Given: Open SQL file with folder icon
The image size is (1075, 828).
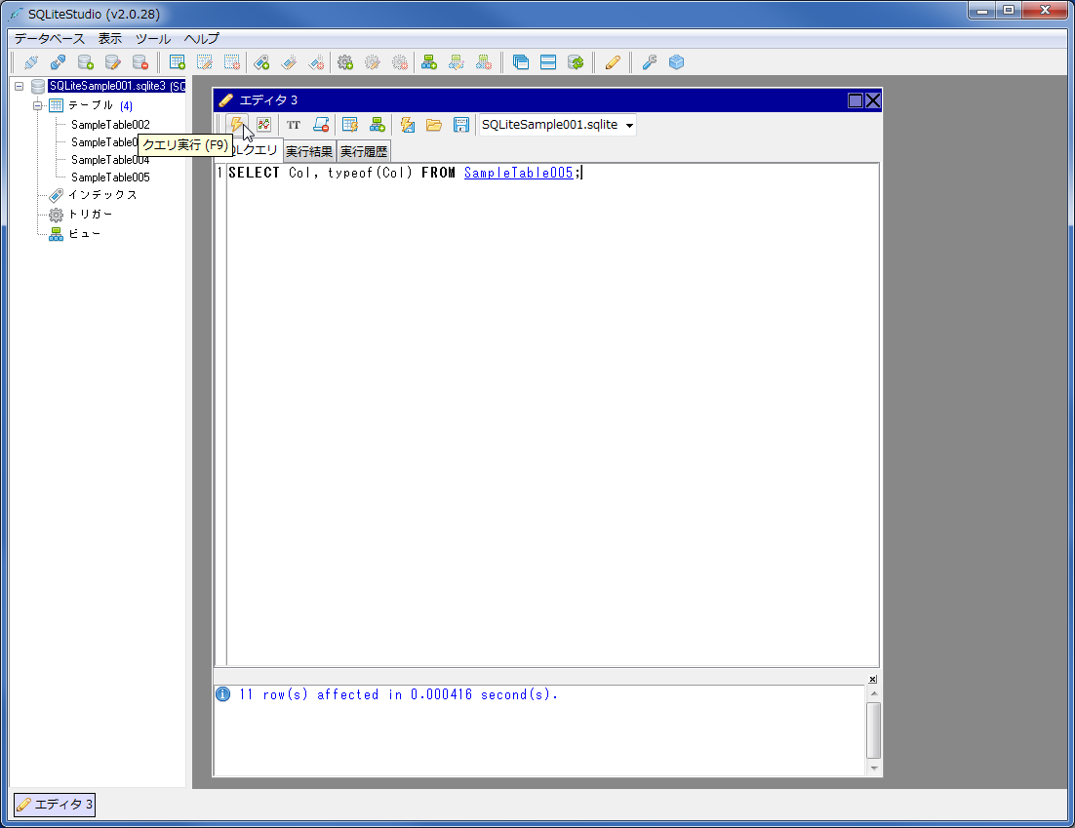Looking at the screenshot, I should [434, 125].
